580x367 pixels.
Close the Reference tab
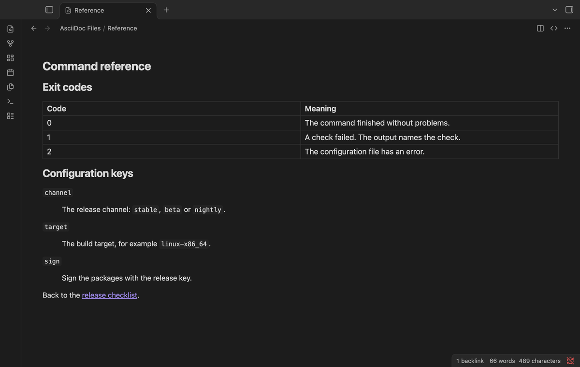(148, 10)
